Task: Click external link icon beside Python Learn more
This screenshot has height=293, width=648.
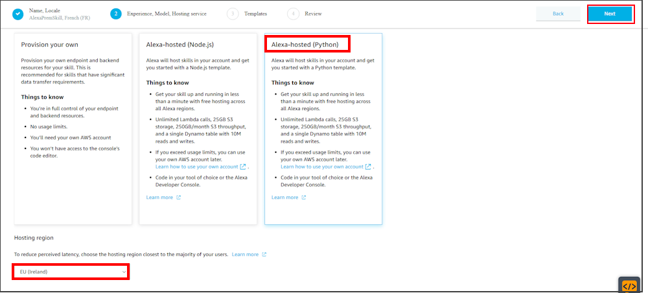Action: pos(304,198)
